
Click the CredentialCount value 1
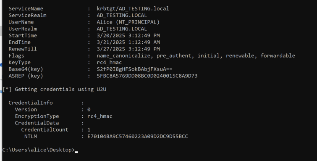[x=89, y=129]
